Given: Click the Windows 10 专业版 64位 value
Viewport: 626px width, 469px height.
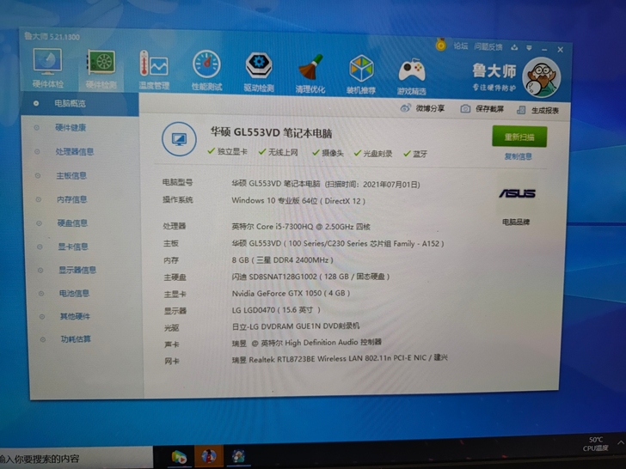Looking at the screenshot, I should pos(298,201).
